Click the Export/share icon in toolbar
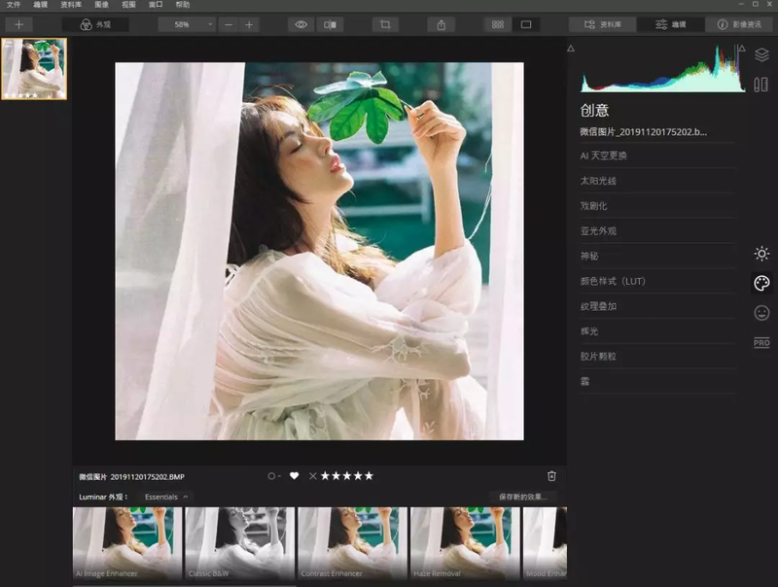Image resolution: width=778 pixels, height=587 pixels. pyautogui.click(x=442, y=24)
